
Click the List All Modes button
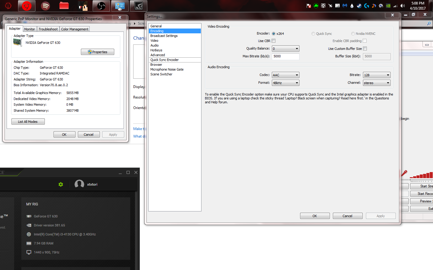tap(28, 122)
